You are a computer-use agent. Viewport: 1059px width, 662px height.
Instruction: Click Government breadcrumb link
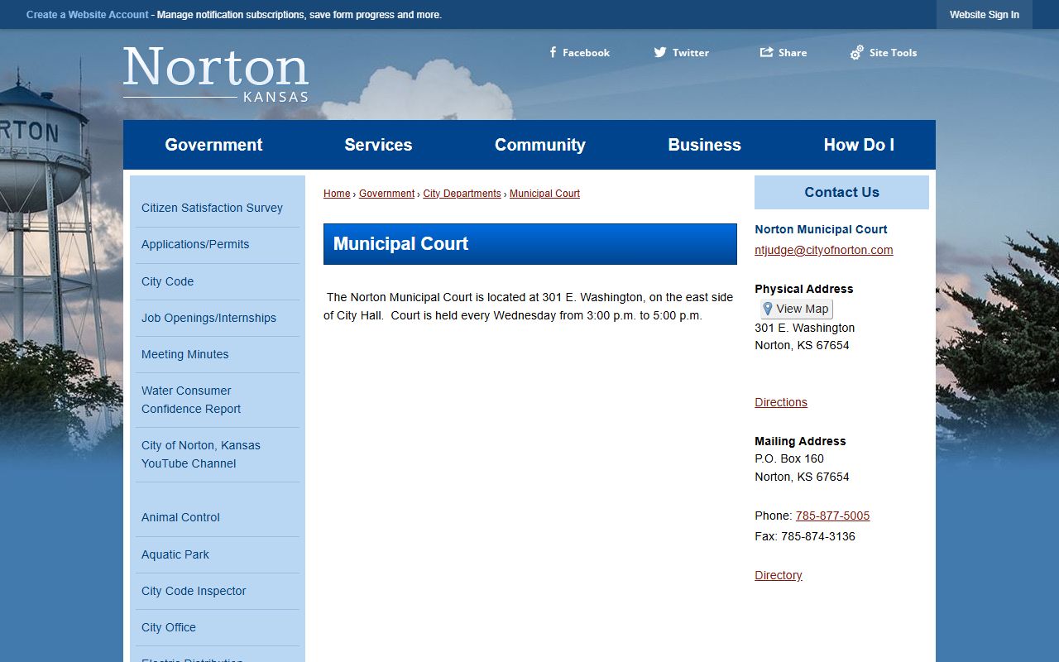(x=386, y=194)
